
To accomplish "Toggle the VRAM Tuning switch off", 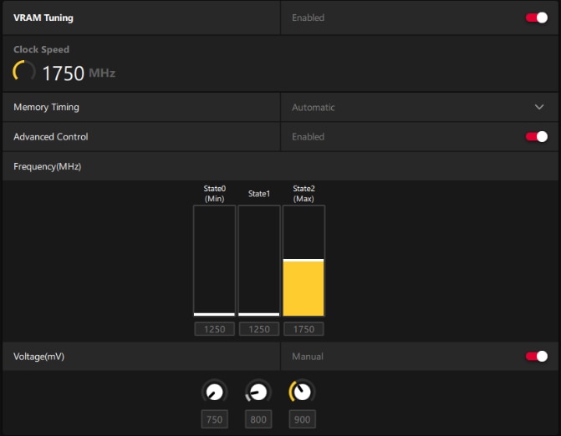I will point(536,18).
